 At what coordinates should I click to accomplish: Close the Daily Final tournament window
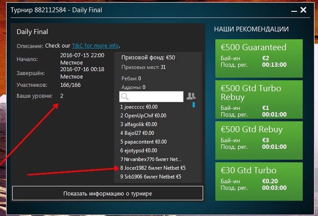pos(303,10)
